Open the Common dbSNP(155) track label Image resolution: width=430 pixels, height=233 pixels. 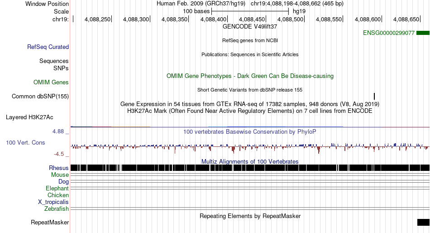click(40, 97)
